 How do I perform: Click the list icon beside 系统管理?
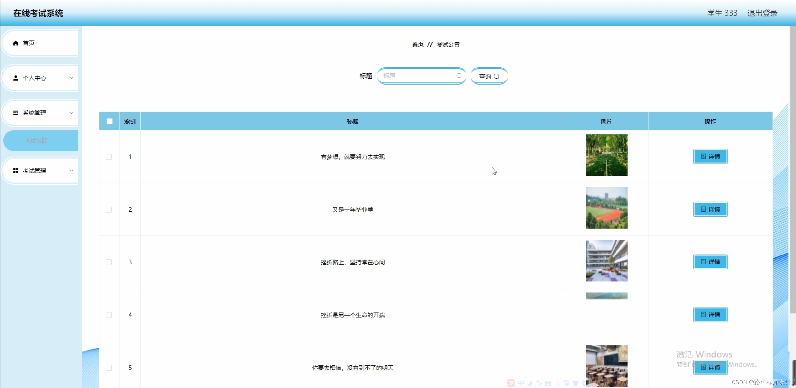pos(16,113)
